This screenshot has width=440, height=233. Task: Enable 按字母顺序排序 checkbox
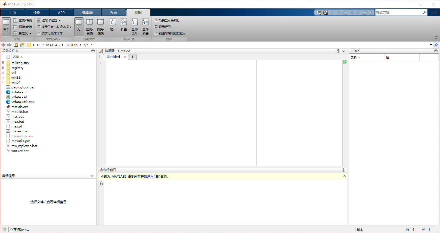pyautogui.click(x=39, y=33)
